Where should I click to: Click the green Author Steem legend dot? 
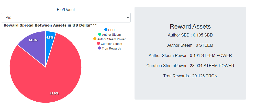pyautogui.click(x=99, y=34)
